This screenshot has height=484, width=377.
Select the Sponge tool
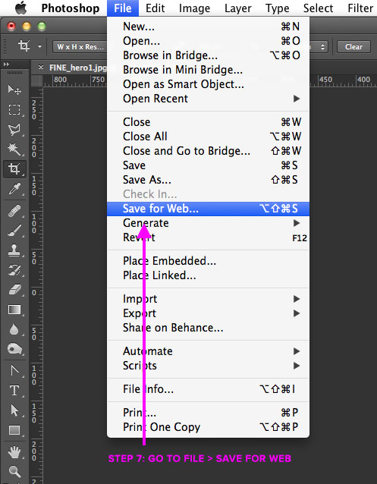[x=14, y=349]
